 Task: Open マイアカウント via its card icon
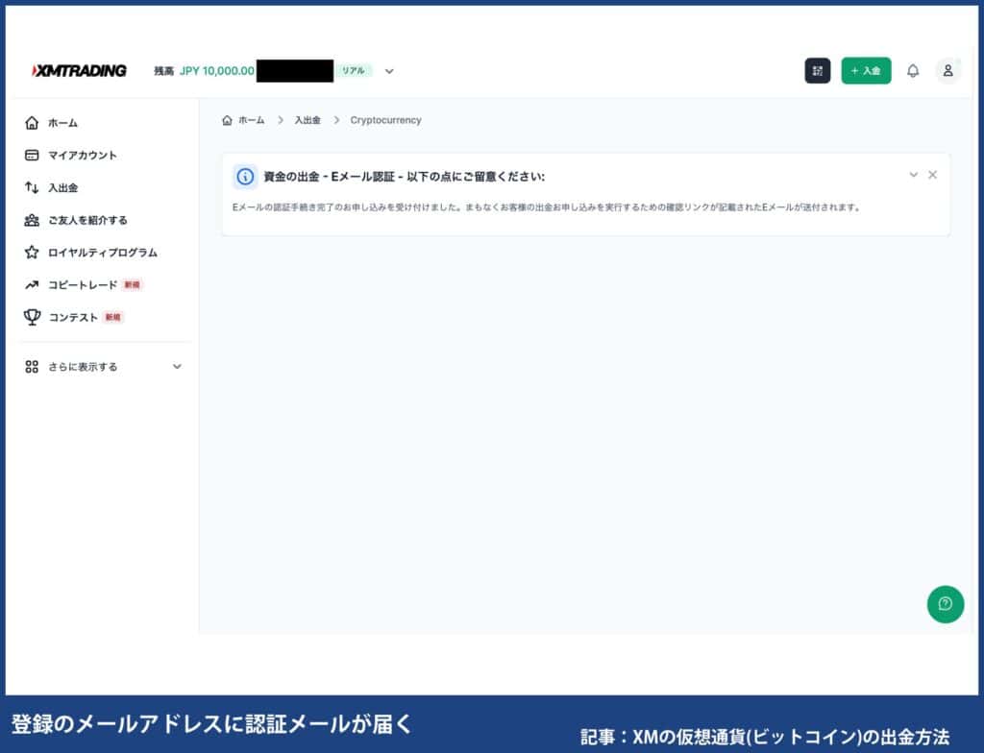(32, 156)
